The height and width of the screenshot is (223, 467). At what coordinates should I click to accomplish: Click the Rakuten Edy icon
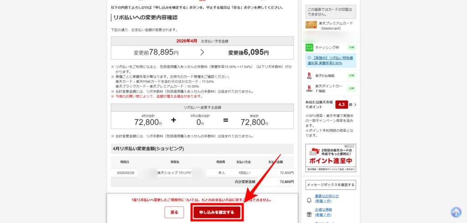(309, 76)
